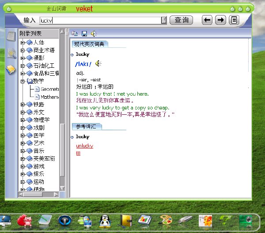Open the Geometry entry under 数学
265x233 pixels.
pyautogui.click(x=47, y=89)
